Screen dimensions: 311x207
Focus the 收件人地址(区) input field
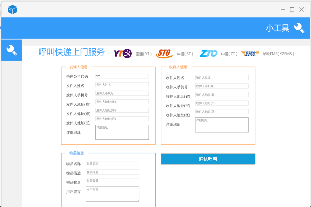click(222, 112)
